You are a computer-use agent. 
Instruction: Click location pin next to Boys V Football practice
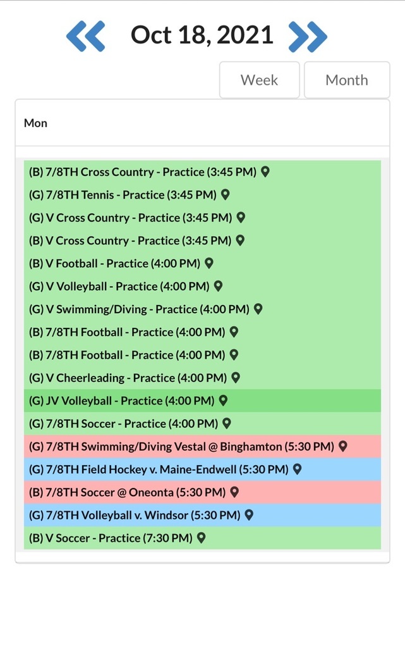coord(209,263)
